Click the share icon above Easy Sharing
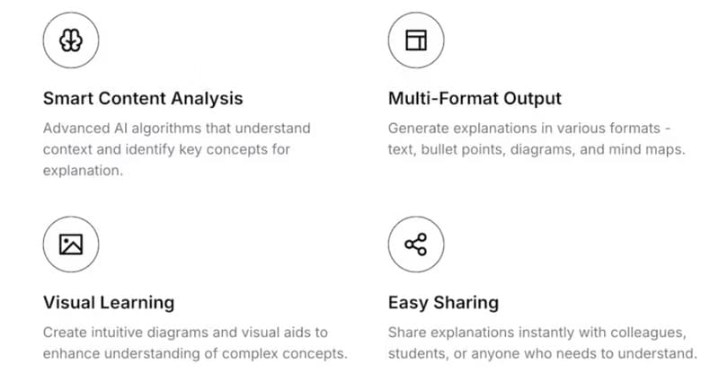This screenshot has width=719, height=391. point(416,244)
